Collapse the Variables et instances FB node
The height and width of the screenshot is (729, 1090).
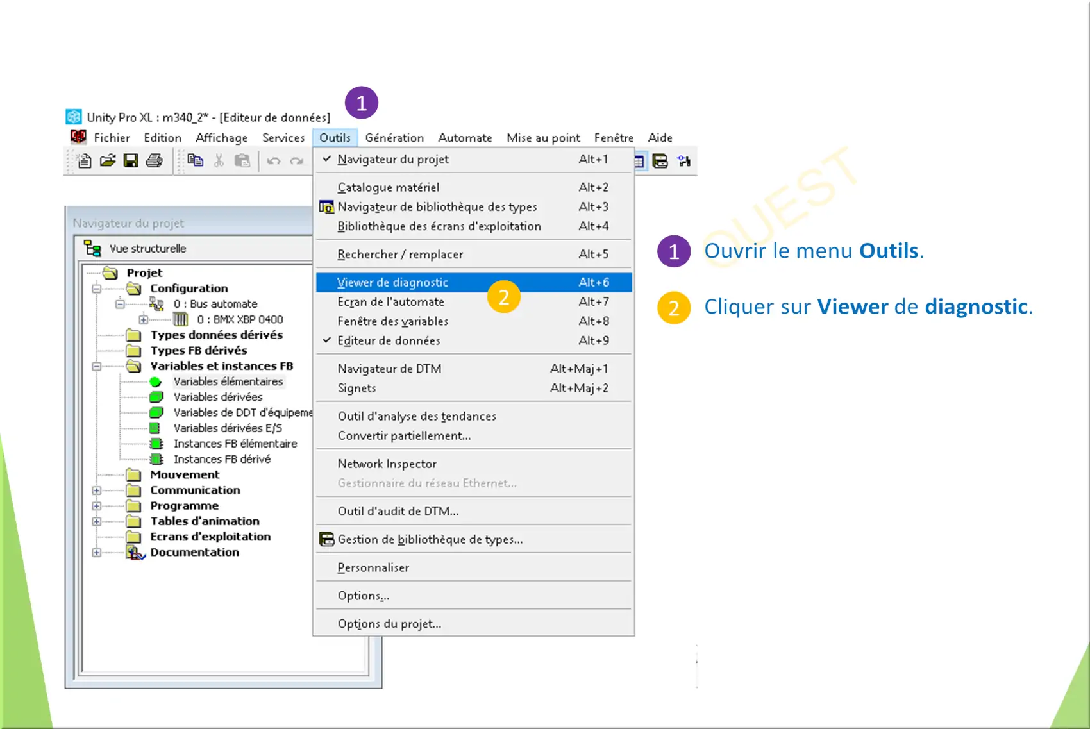[96, 366]
